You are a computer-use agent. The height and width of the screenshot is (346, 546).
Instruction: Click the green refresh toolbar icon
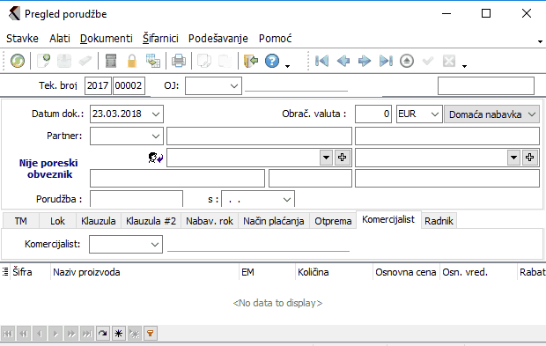(18, 61)
